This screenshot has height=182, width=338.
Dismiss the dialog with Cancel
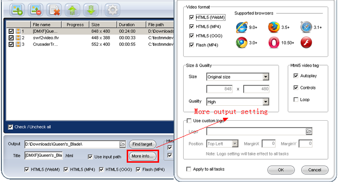315,170
